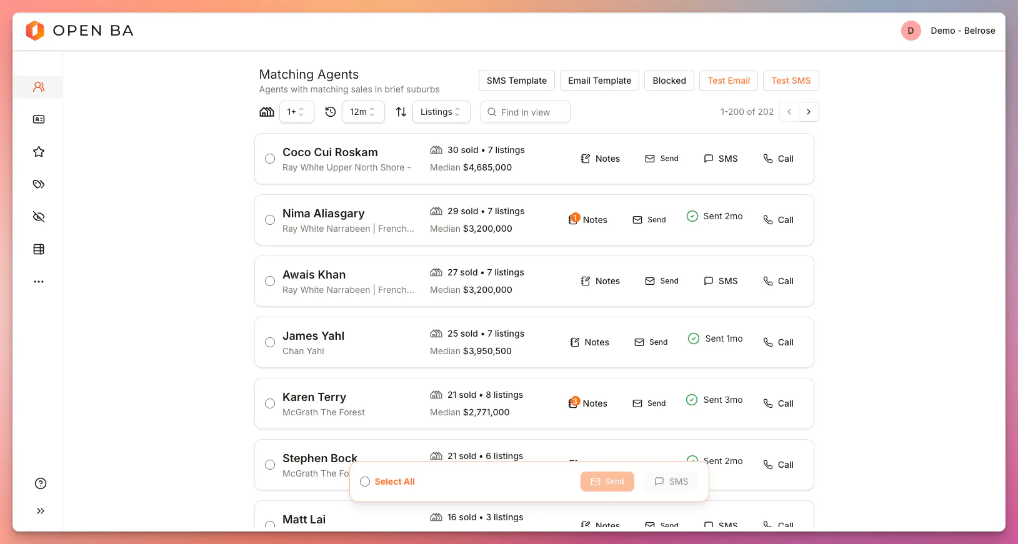The image size is (1018, 544).
Task: Open the table grid sidebar icon
Action: point(39,249)
